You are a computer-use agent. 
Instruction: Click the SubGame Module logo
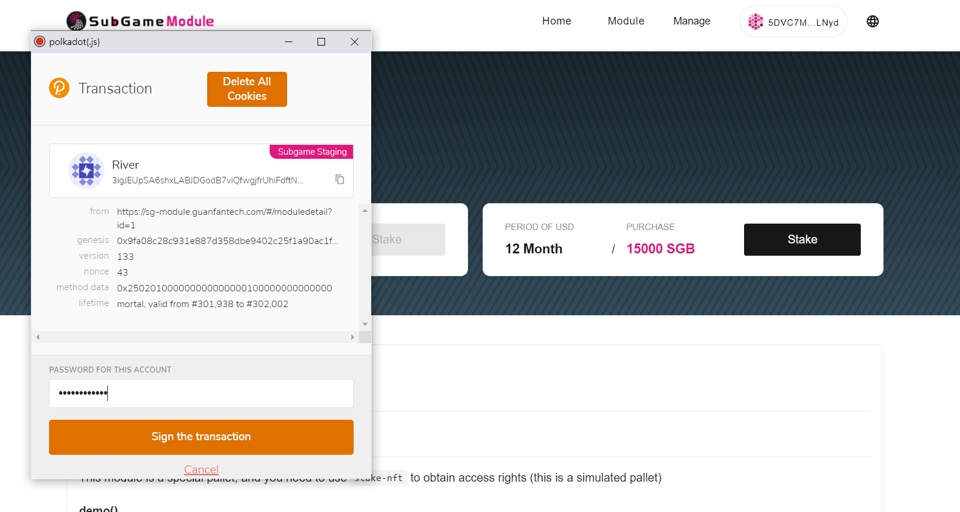140,21
